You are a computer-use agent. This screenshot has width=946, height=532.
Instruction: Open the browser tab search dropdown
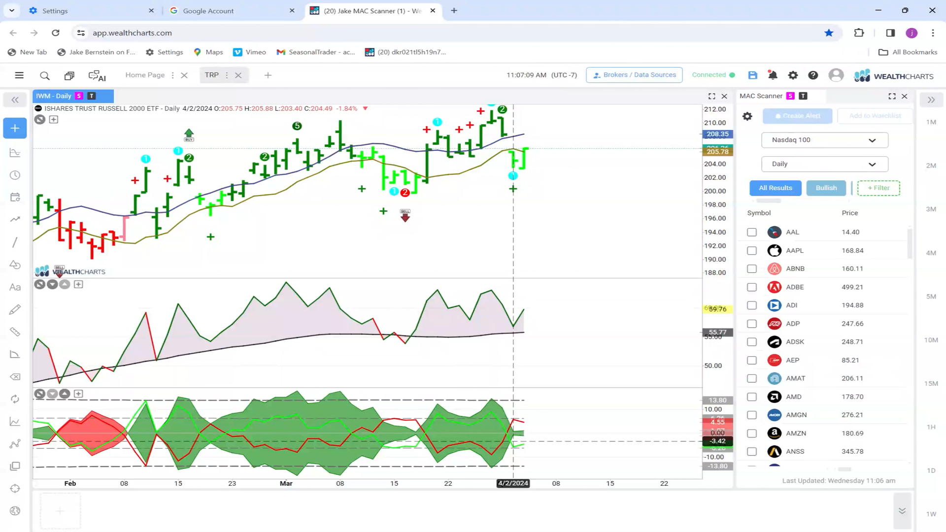11,10
